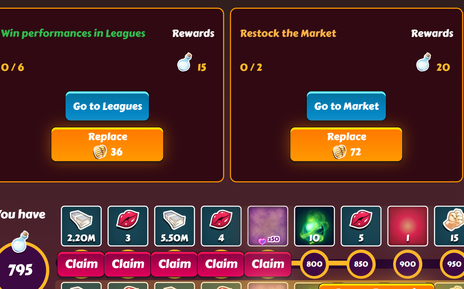Click the red glowing 1 reward tile

407,226
